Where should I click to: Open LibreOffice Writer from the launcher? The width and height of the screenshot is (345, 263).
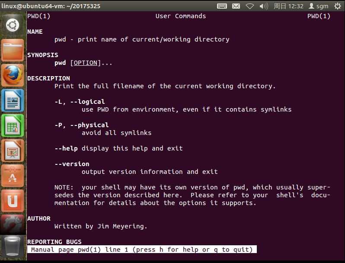pos(13,100)
